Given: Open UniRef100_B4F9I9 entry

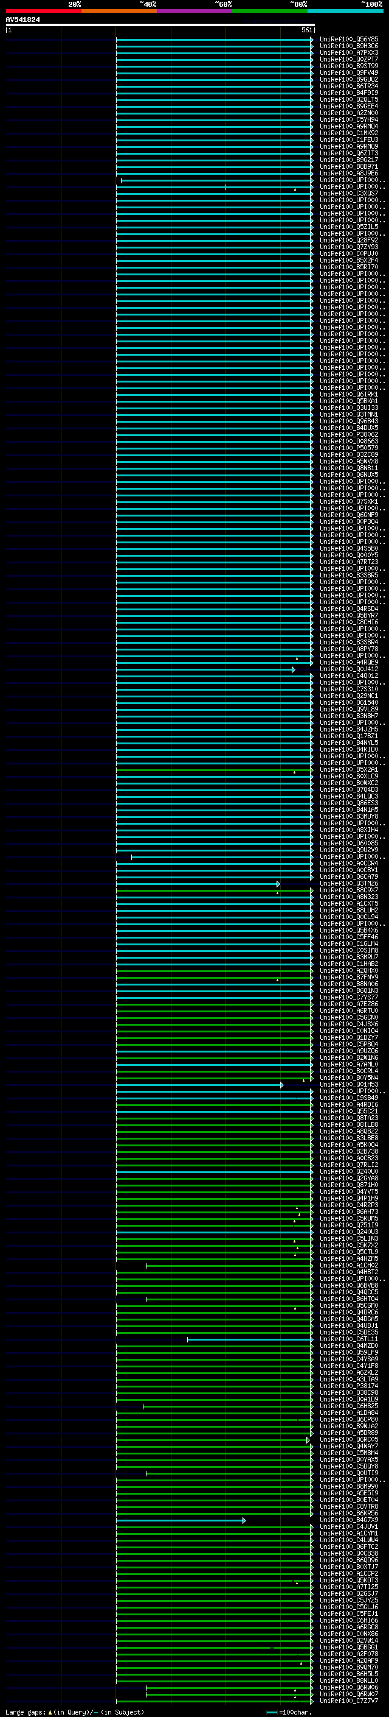Looking at the screenshot, I should point(349,93).
